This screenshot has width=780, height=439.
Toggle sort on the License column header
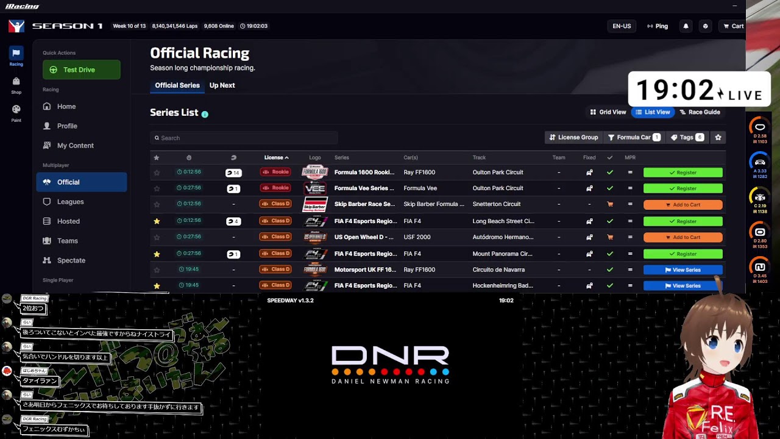276,158
